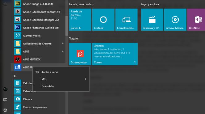The image size is (205, 114).
Task: Open the Cortana tile
Action: [x=103, y=20]
